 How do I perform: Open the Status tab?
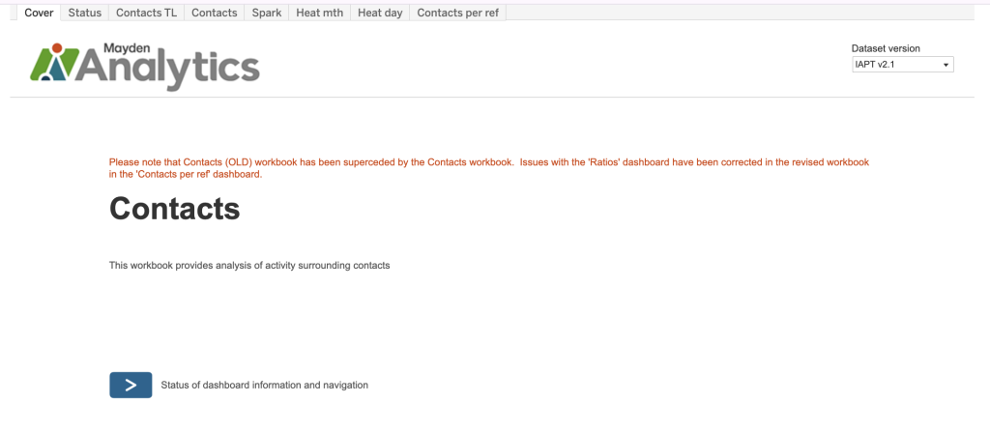85,13
